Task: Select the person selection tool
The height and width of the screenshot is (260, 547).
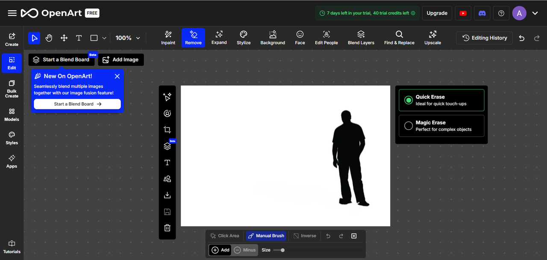Action: click(167, 113)
